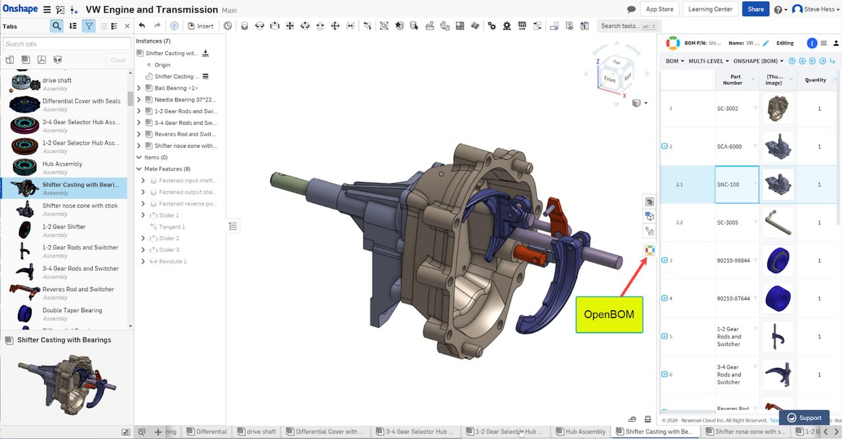Click the Bill of Materials icon right of viewport
This screenshot has height=439, width=842.
click(649, 201)
